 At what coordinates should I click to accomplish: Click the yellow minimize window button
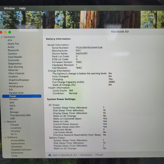(x=6, y=32)
